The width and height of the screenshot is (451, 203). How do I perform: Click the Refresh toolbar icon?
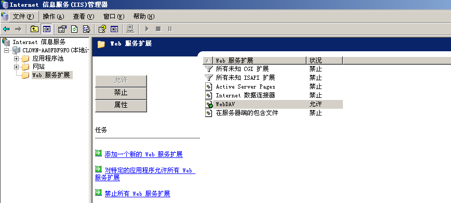tap(74, 29)
